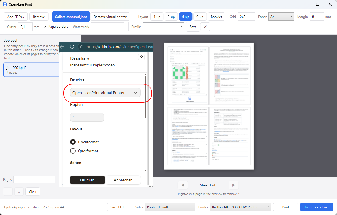The image size is (337, 215).
Task: Choose 2-up layout
Action: pos(171,17)
